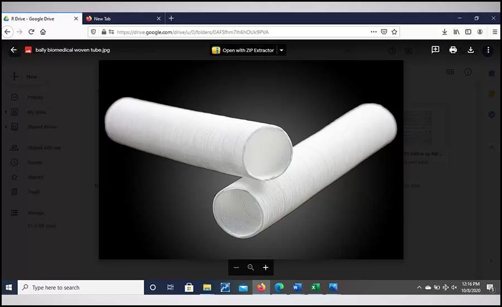Viewport: 502px width, 307px height.
Task: Zoom out with the minus button
Action: (236, 267)
